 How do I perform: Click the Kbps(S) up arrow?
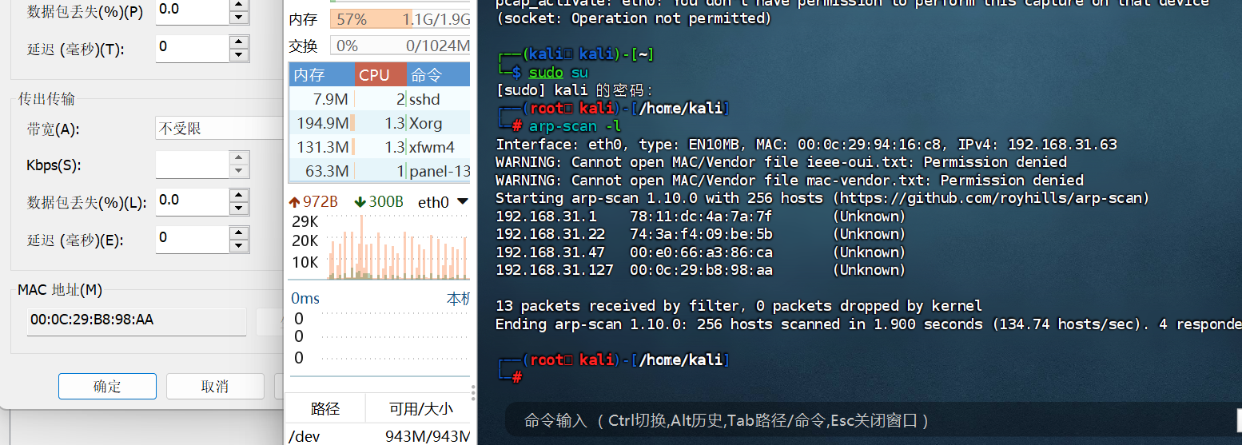238,158
